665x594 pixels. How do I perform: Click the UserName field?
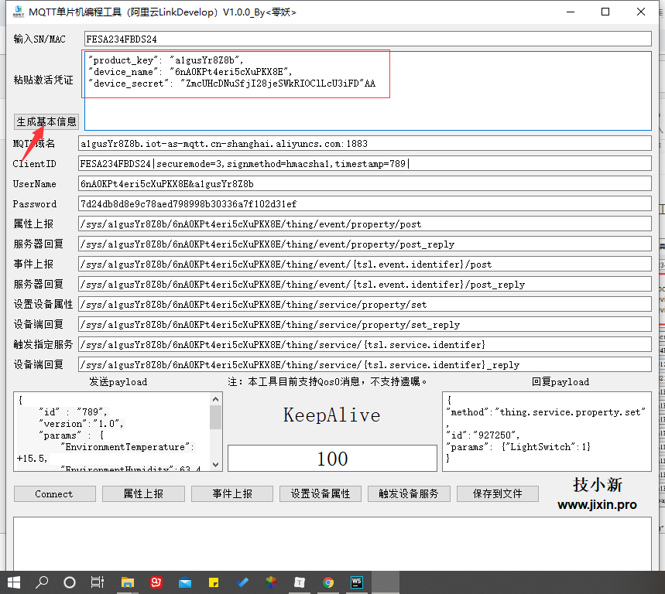click(x=365, y=184)
